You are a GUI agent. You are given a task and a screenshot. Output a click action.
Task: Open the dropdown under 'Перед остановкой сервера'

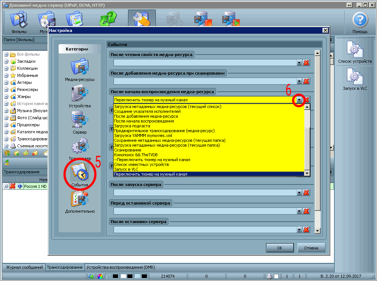point(299,211)
